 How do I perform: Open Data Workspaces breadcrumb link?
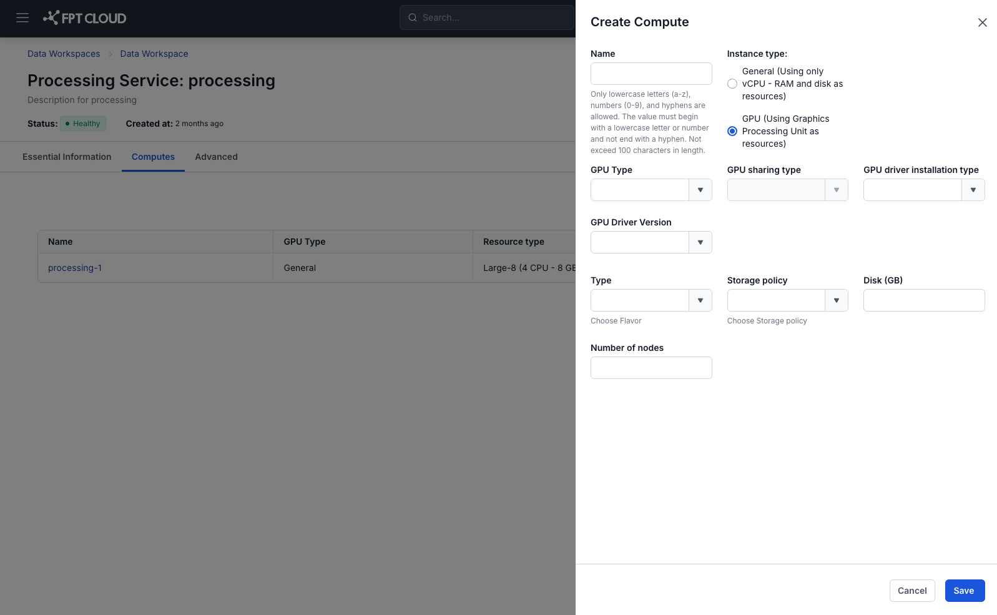64,54
